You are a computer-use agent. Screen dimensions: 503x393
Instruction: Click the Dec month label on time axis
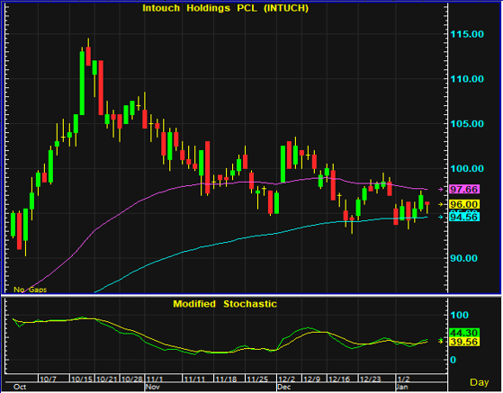tap(284, 387)
